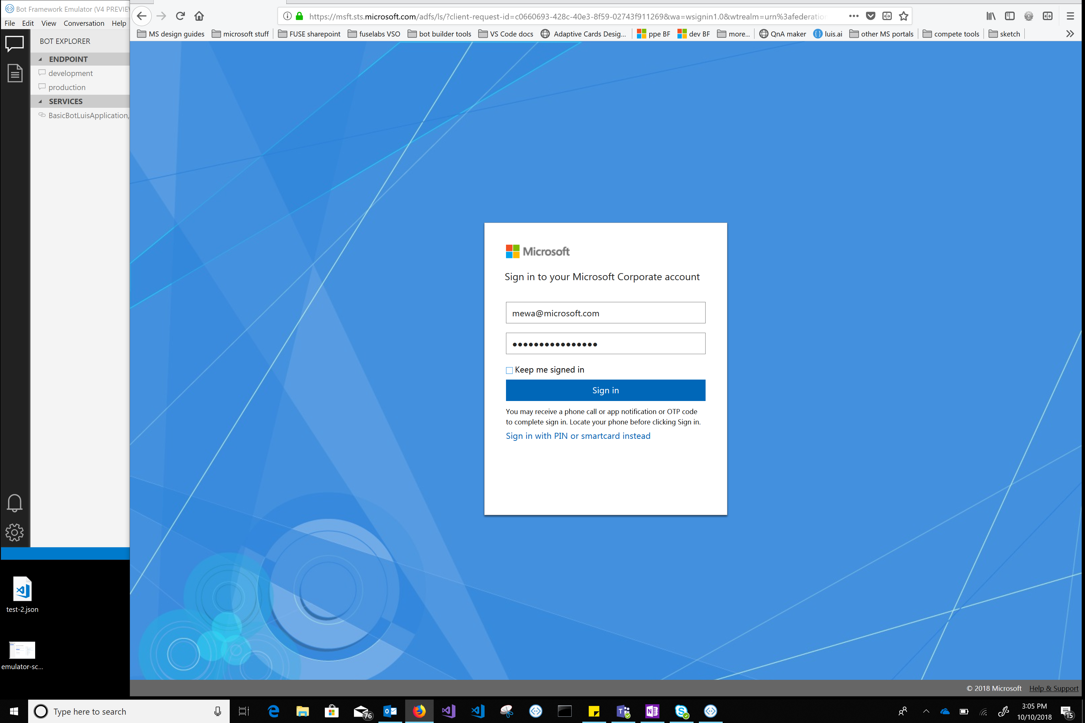Click the mewa@microsoft.com email field
1085x723 pixels.
click(605, 313)
